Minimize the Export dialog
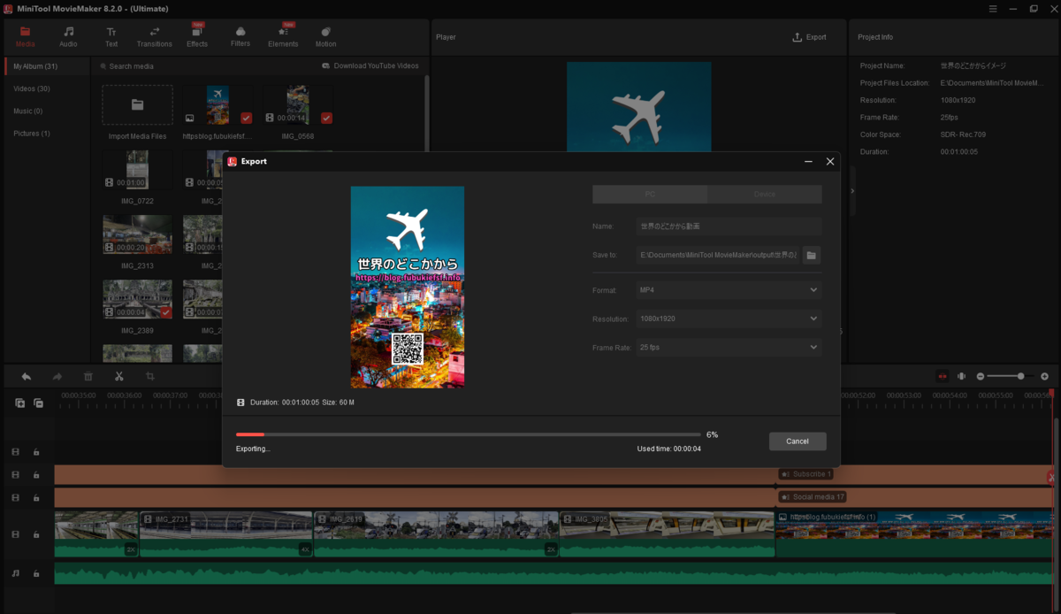1061x614 pixels. [x=808, y=162]
